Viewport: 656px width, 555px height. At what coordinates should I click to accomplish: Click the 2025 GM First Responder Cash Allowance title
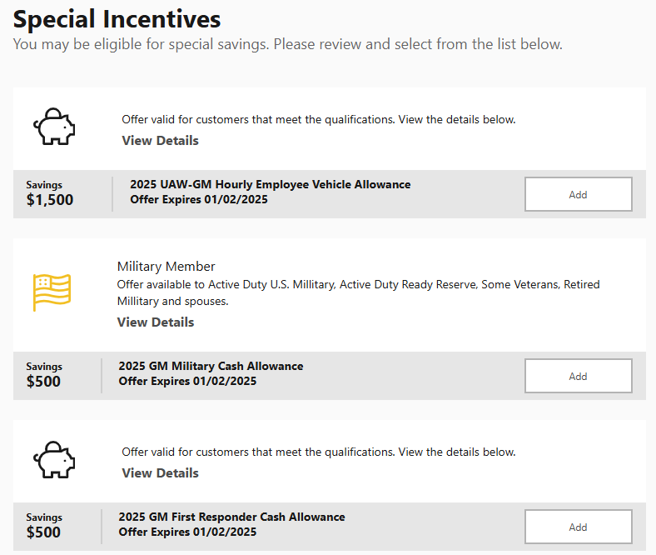(x=231, y=517)
